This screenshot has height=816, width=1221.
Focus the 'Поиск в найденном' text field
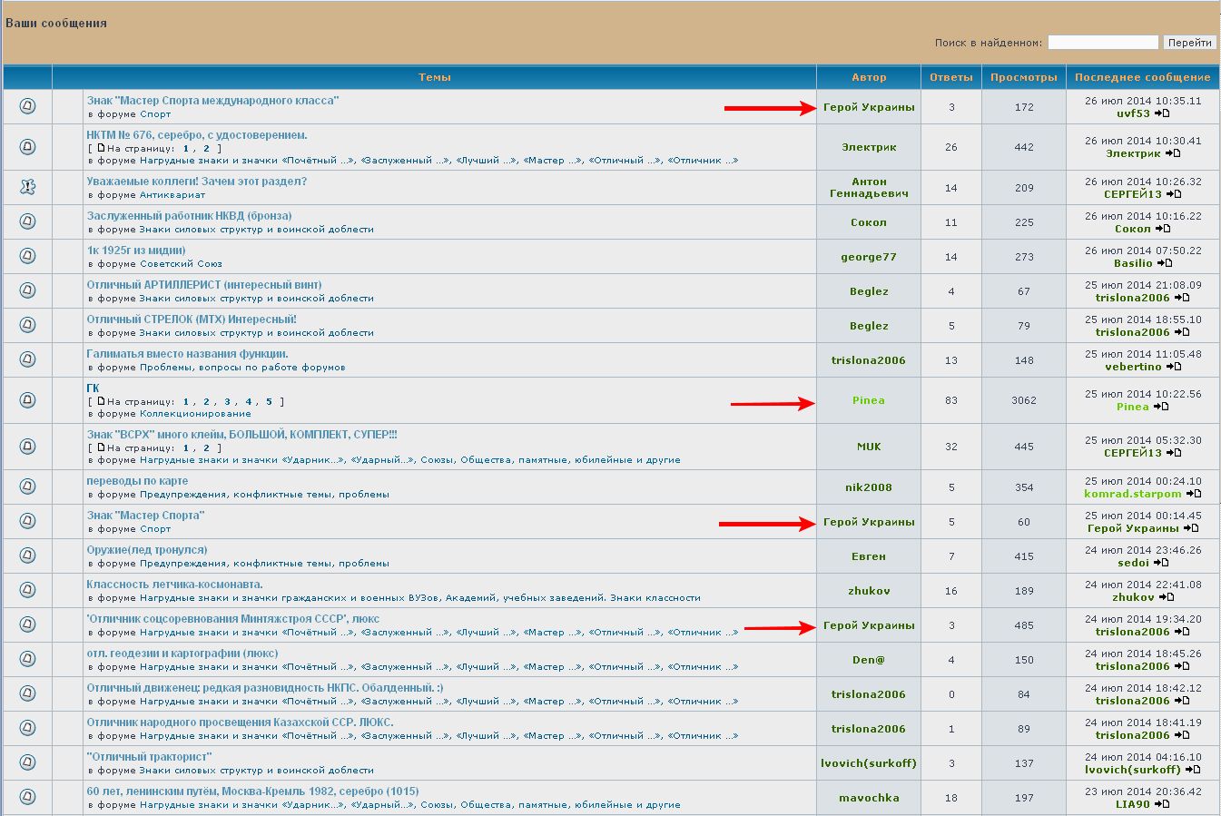click(x=1102, y=43)
